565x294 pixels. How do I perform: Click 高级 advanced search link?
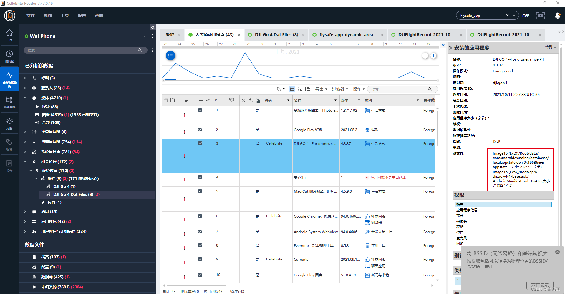[526, 16]
